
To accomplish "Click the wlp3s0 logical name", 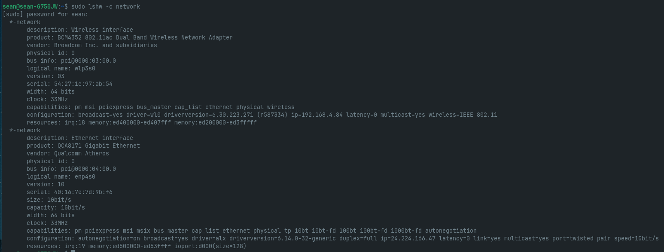I will (x=85, y=68).
